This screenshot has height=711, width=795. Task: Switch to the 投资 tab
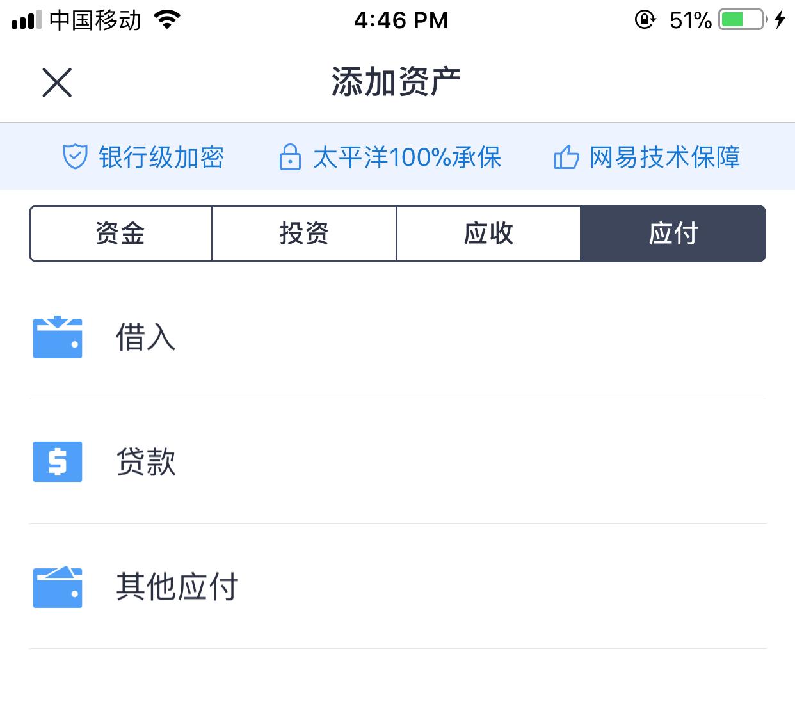click(x=304, y=234)
